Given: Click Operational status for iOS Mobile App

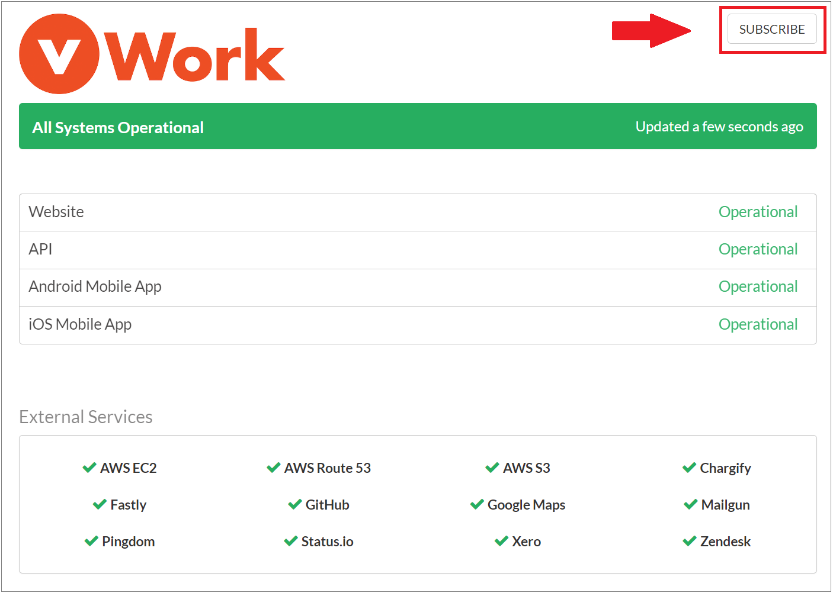Looking at the screenshot, I should pyautogui.click(x=758, y=324).
